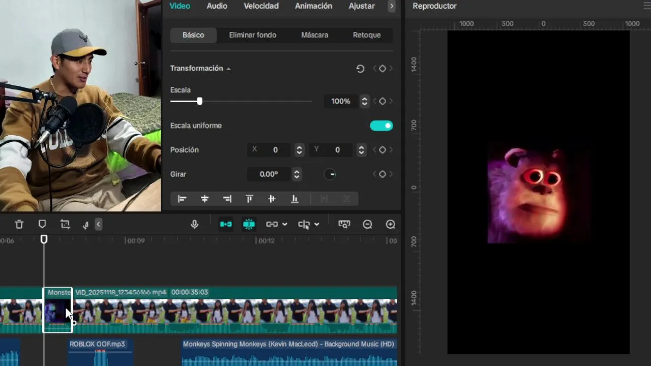Image resolution: width=651 pixels, height=366 pixels.
Task: Open the Ajustar tab
Action: [362, 6]
